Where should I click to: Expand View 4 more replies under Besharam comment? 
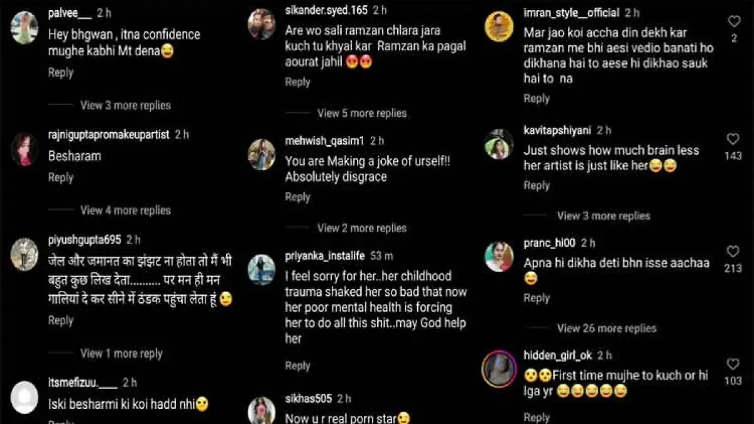tap(126, 210)
